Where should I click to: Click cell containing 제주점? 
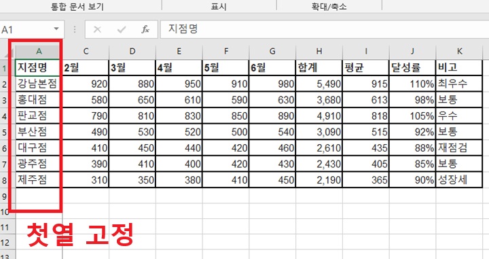pyautogui.click(x=39, y=179)
